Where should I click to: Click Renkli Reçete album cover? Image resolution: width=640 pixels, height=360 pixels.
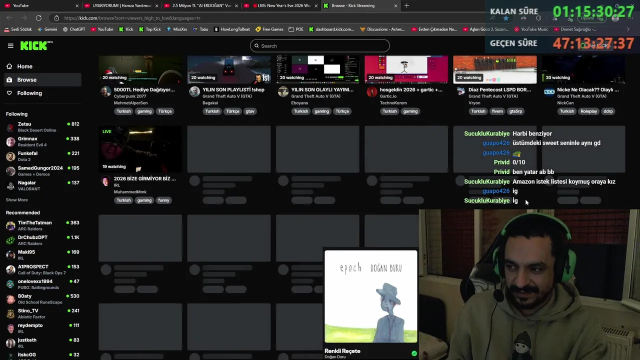[370, 296]
